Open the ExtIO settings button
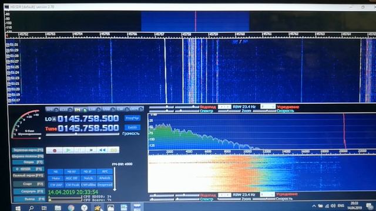376x211 pixels. point(132,128)
